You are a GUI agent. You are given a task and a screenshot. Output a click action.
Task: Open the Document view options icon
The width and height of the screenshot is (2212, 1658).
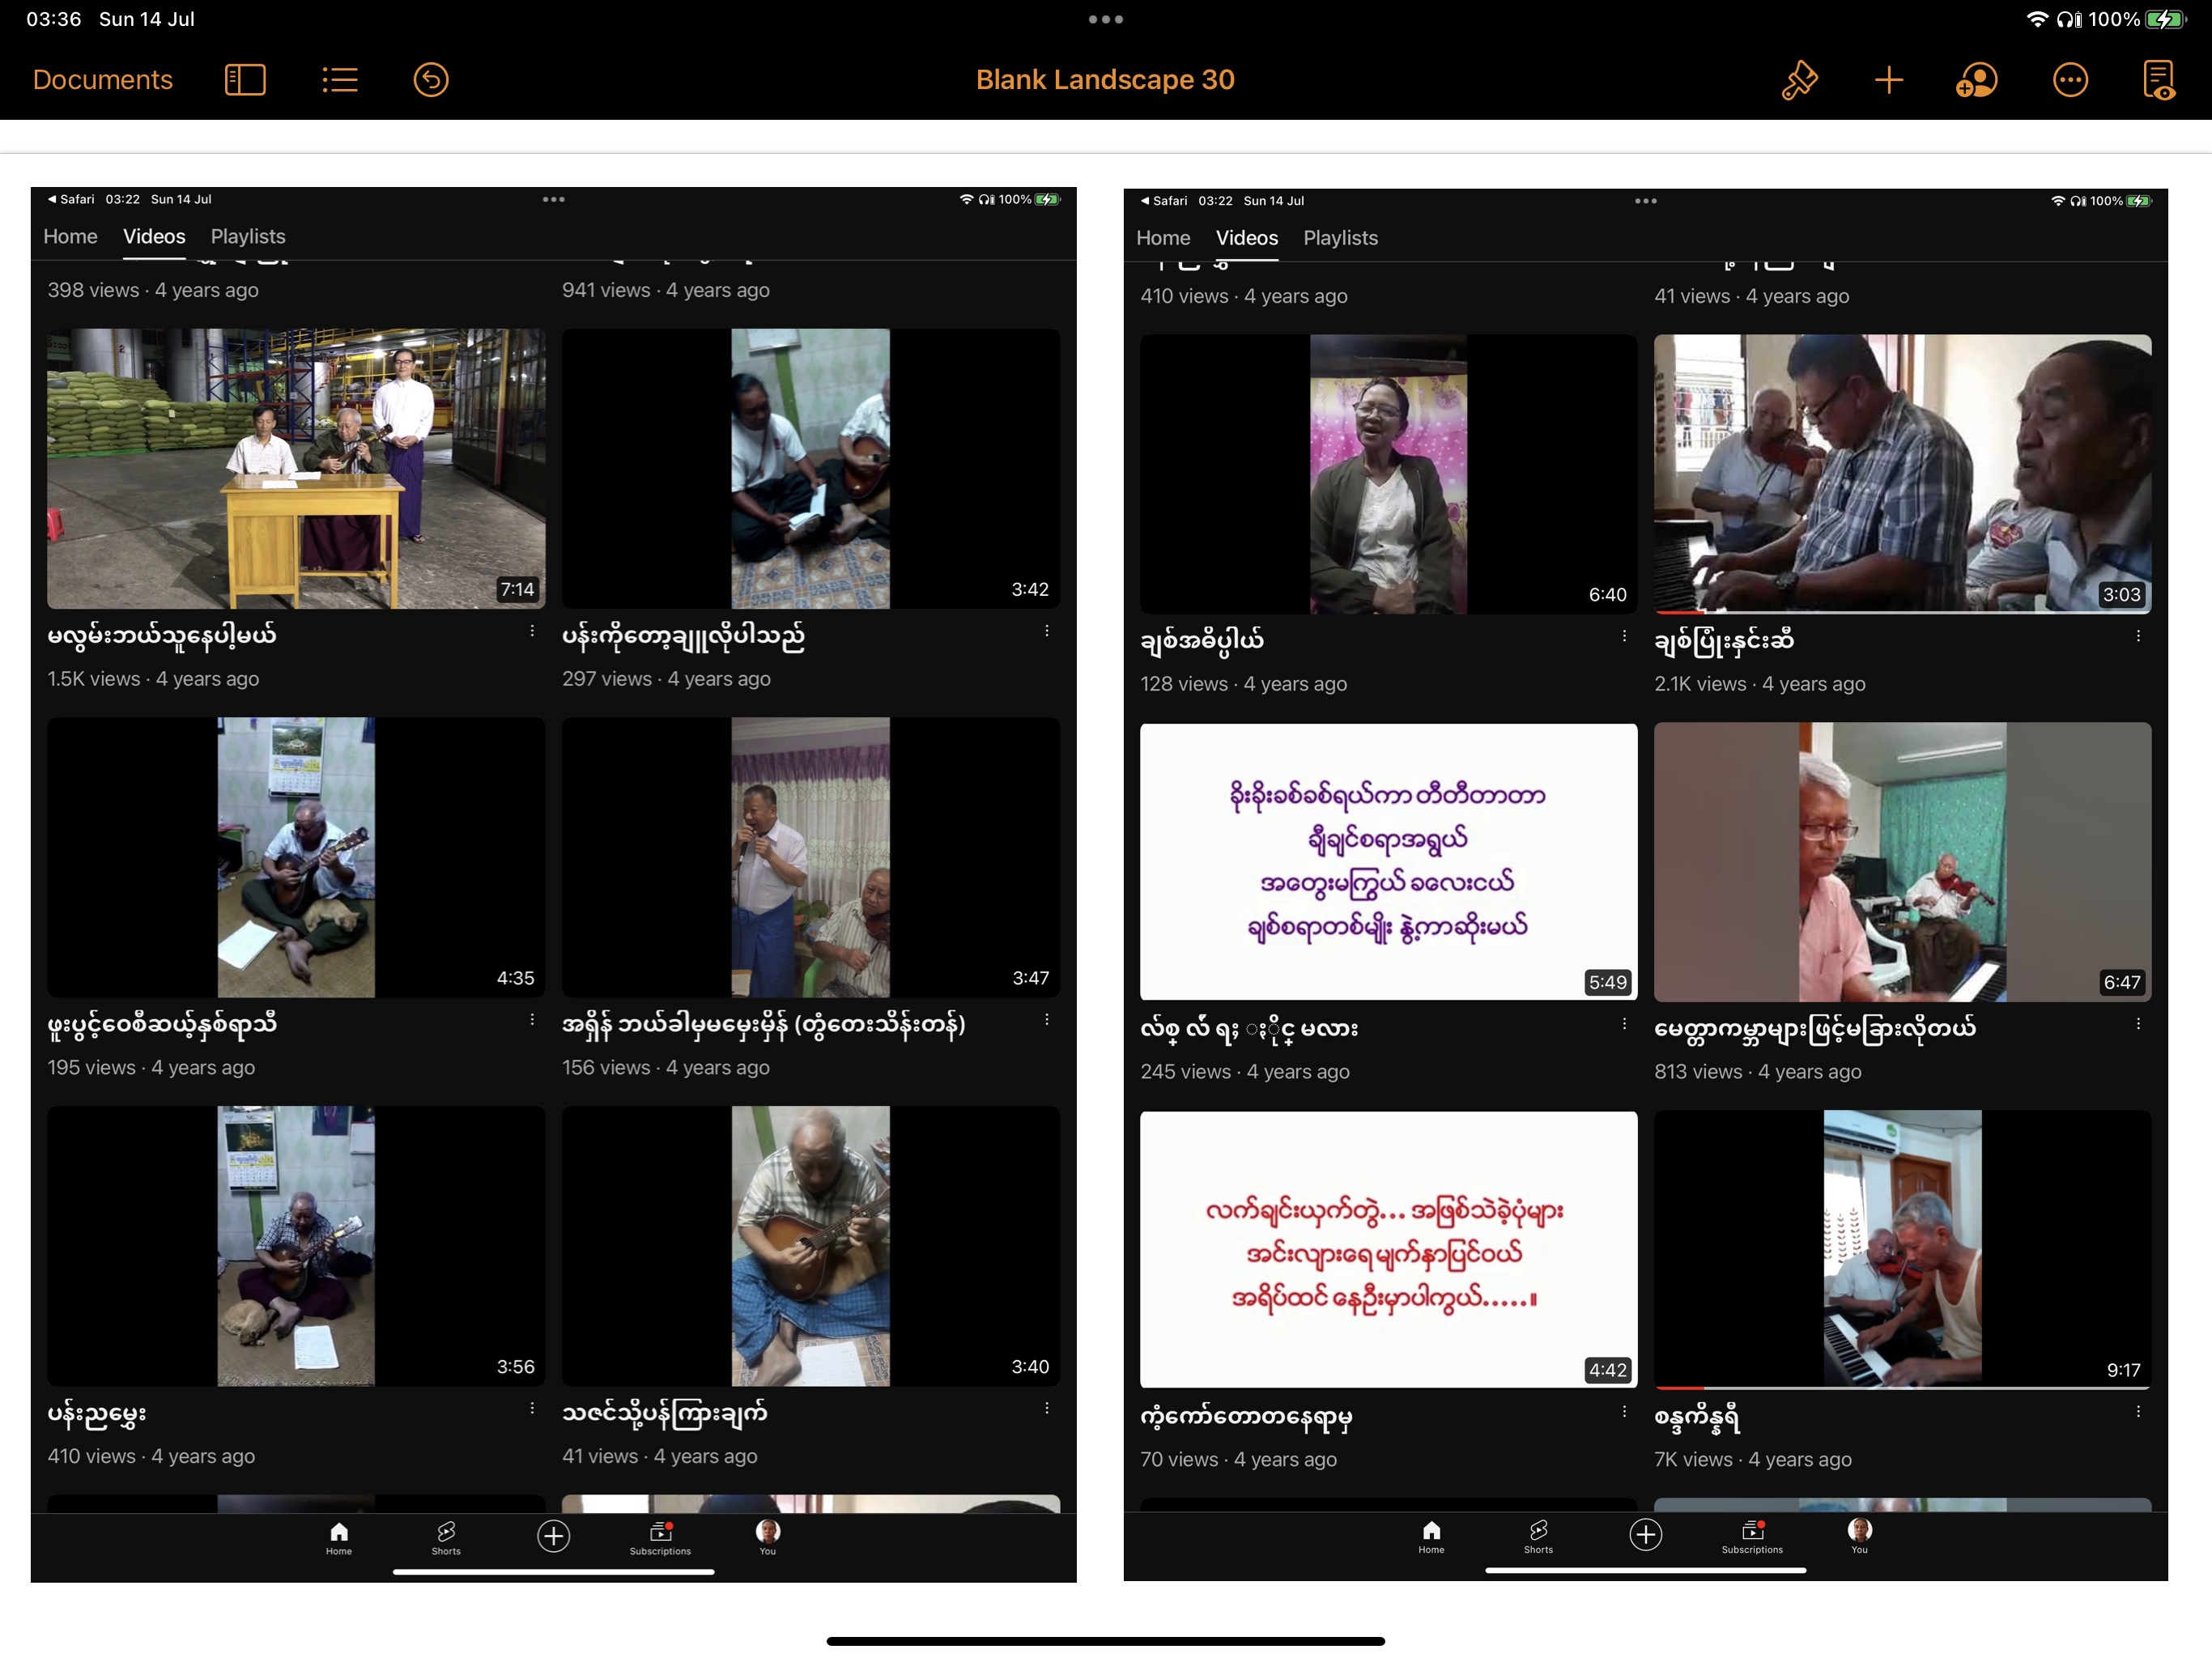(2158, 80)
